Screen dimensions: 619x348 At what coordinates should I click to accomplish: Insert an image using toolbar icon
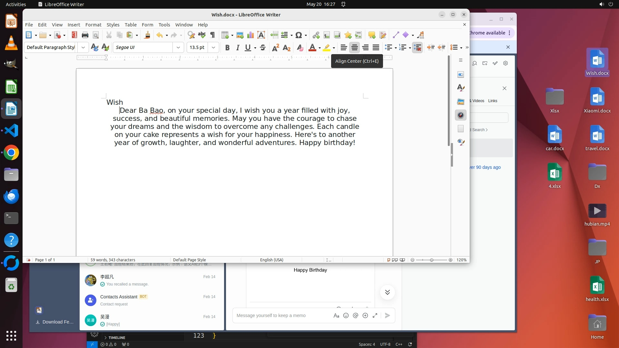tap(240, 35)
